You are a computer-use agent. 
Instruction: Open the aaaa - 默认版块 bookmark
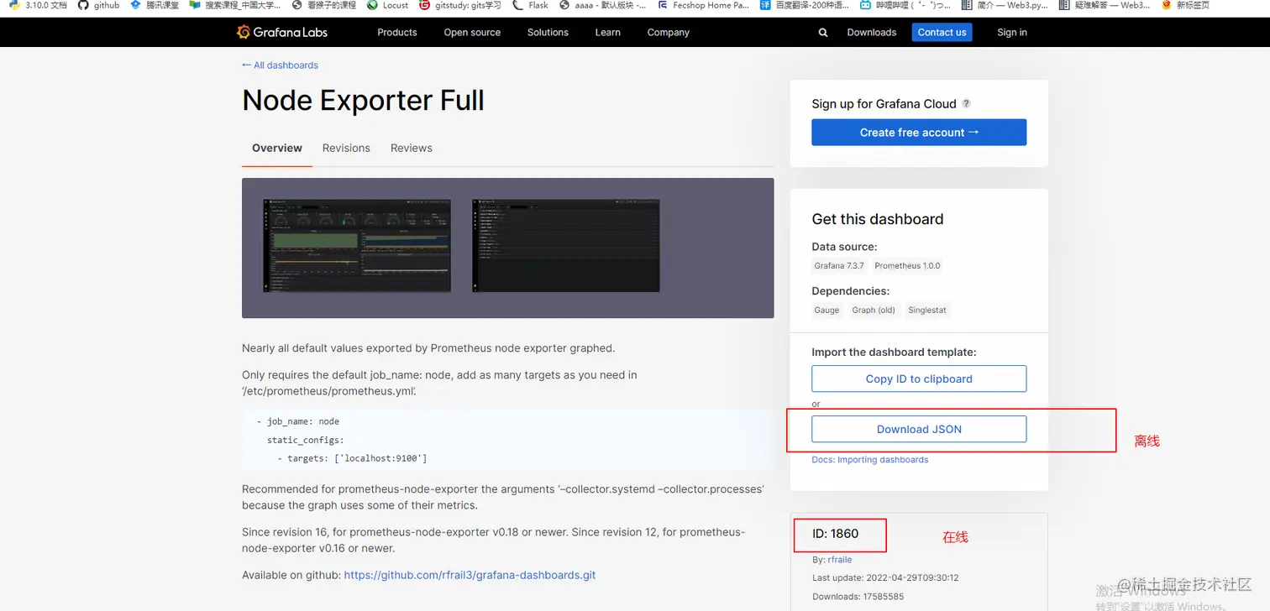click(x=603, y=5)
